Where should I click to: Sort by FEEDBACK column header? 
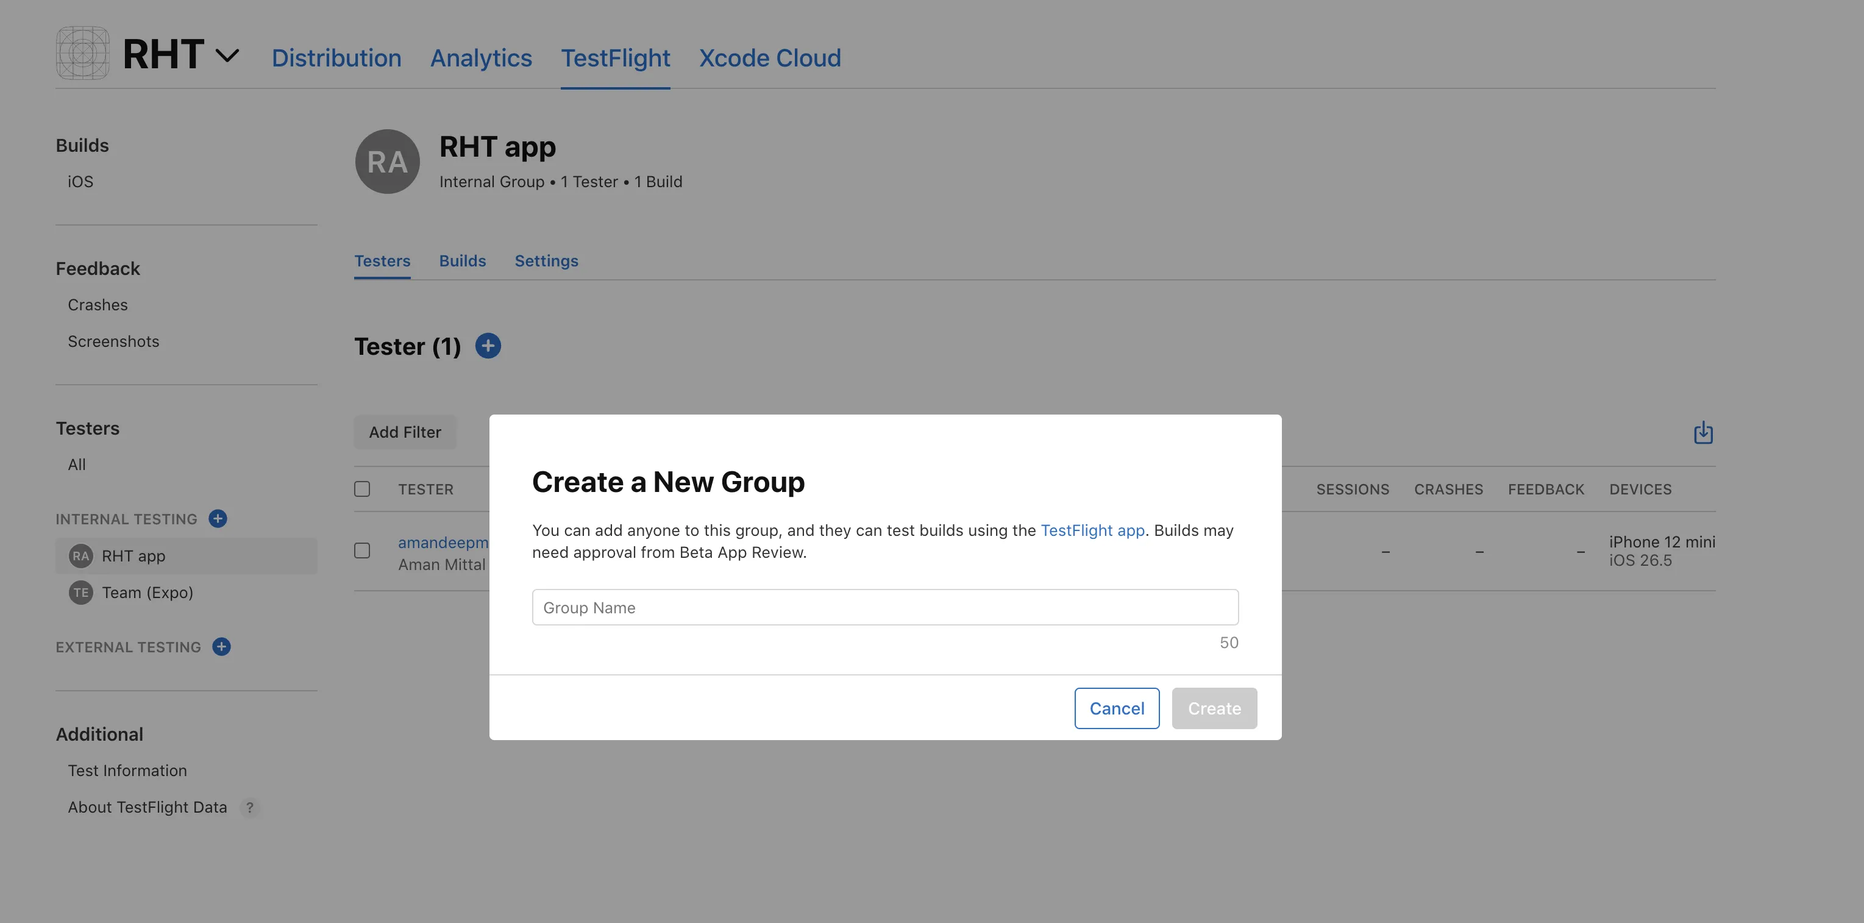coord(1546,490)
